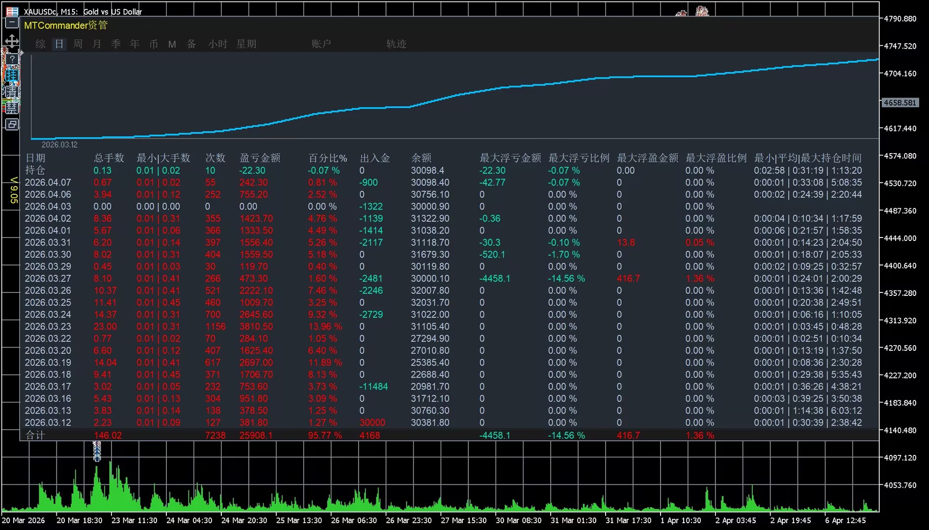The image size is (929, 530).
Task: Click the 日期 column header
Action: pyautogui.click(x=35, y=158)
